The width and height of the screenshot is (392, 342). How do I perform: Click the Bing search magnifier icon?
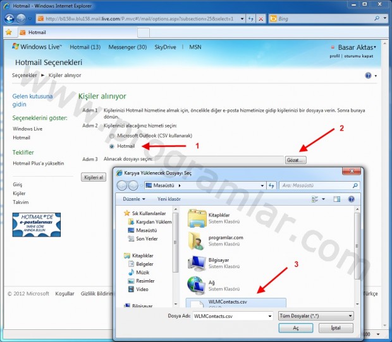(377, 18)
